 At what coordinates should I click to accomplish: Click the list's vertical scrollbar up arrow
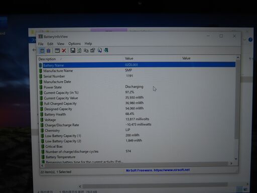pyautogui.click(x=238, y=58)
